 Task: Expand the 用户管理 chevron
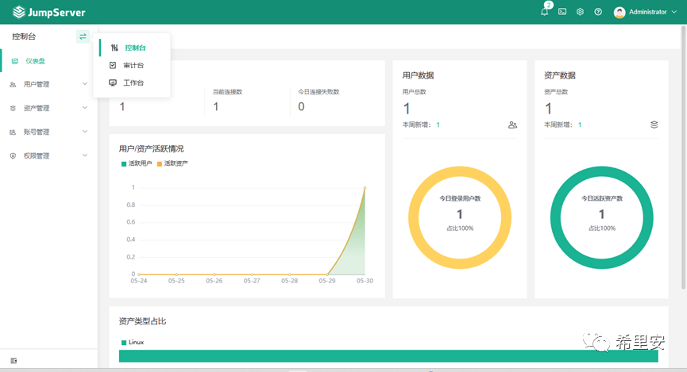(85, 83)
